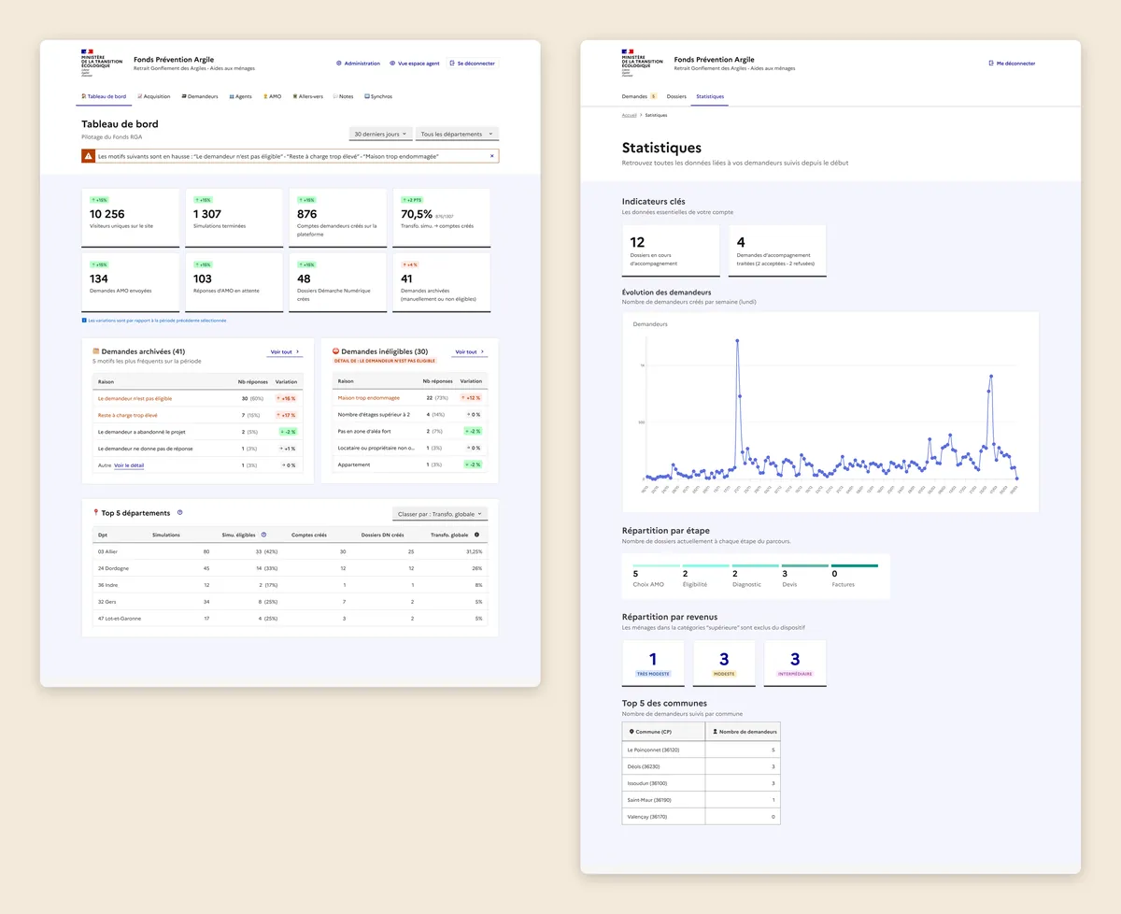This screenshot has height=914, width=1121.
Task: Click the Vue espace agent link
Action: pyautogui.click(x=414, y=64)
